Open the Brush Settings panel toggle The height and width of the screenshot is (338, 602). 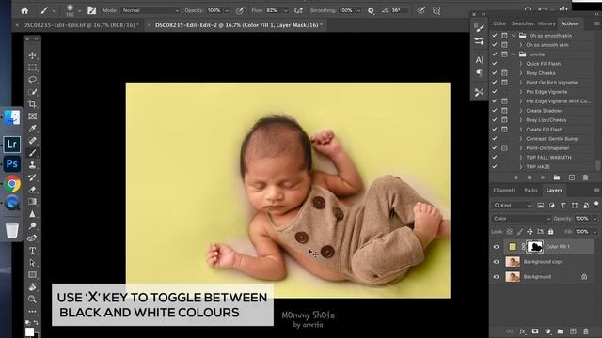tap(92, 10)
